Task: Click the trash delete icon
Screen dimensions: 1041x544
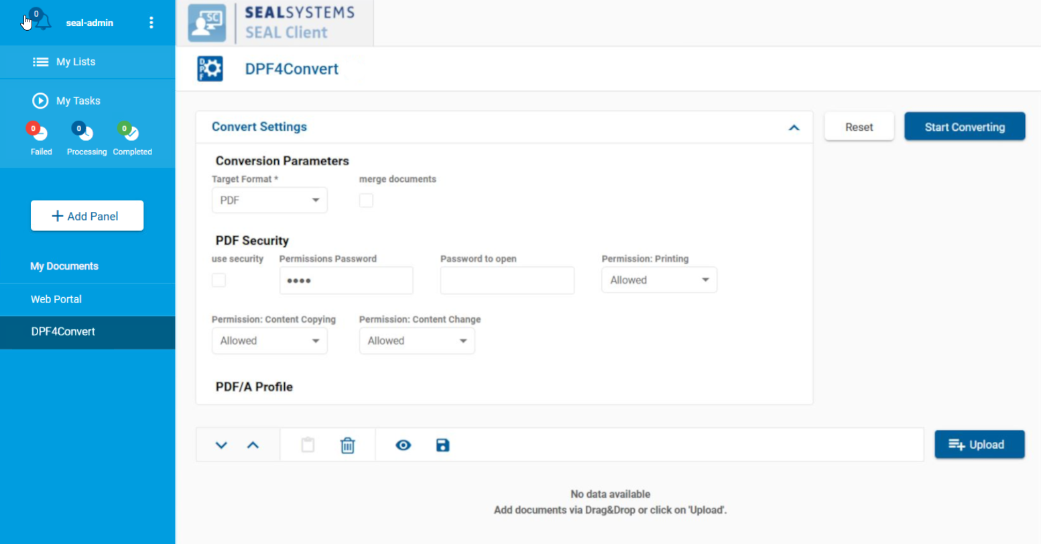Action: (x=347, y=445)
